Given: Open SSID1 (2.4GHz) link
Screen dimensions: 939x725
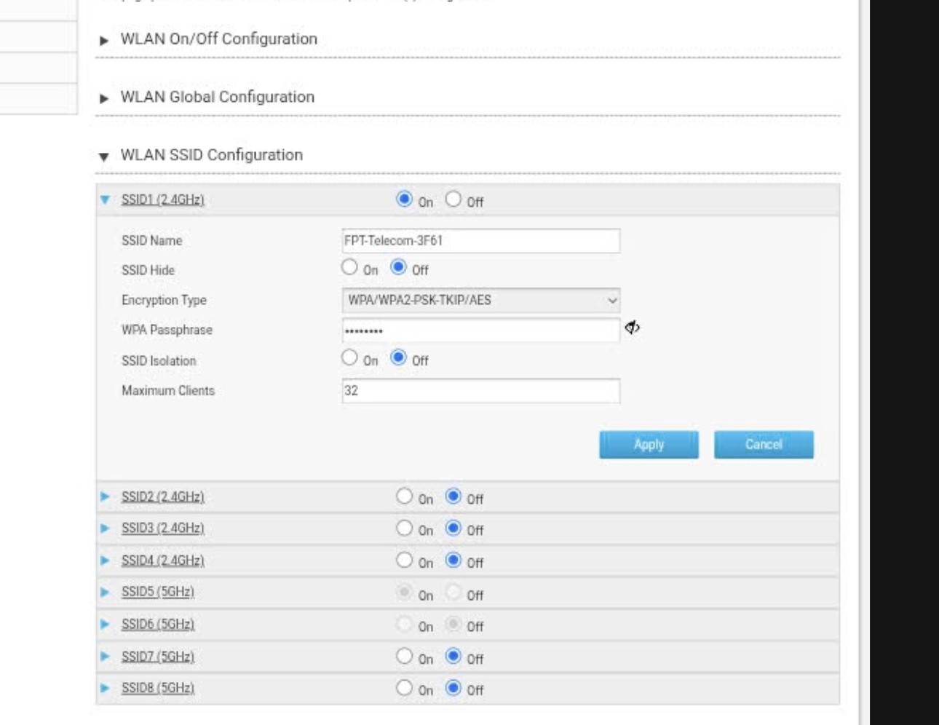Looking at the screenshot, I should (162, 199).
